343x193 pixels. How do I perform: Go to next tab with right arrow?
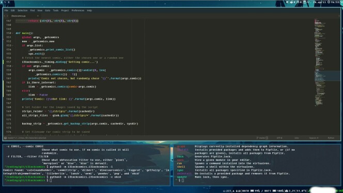[7, 16]
